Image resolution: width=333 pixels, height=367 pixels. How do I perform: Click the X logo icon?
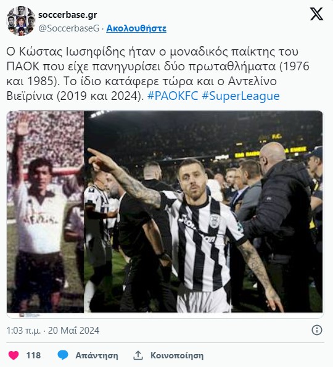[316, 14]
